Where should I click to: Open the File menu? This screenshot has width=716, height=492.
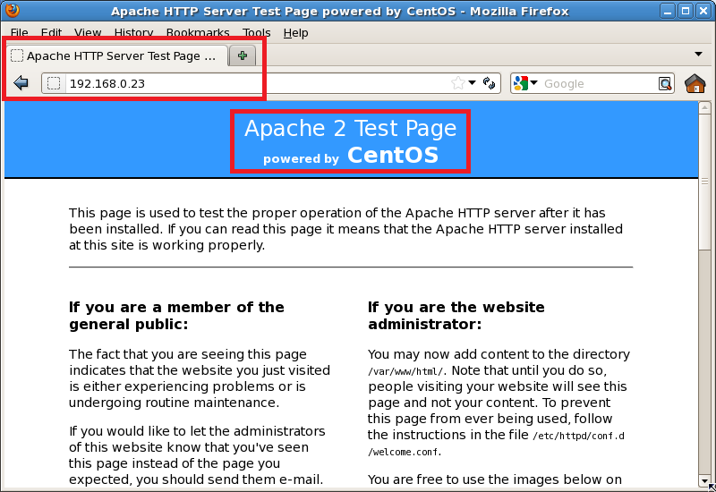click(x=20, y=33)
